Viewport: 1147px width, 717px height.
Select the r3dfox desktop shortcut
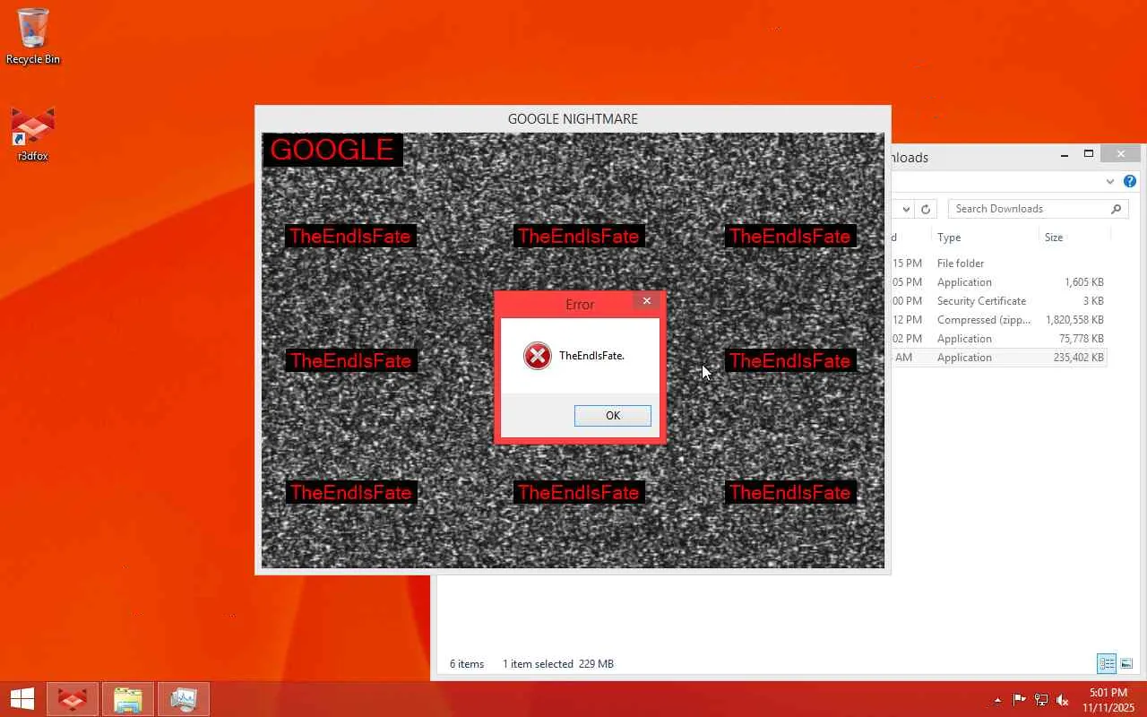point(33,134)
